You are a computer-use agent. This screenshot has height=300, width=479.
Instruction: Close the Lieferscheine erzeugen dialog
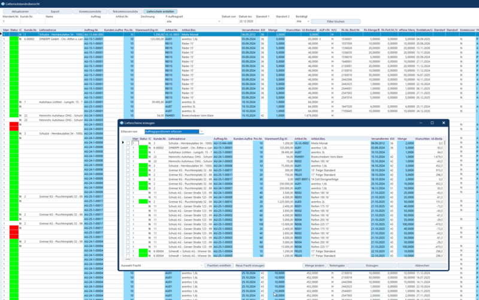pyautogui.click(x=444, y=123)
